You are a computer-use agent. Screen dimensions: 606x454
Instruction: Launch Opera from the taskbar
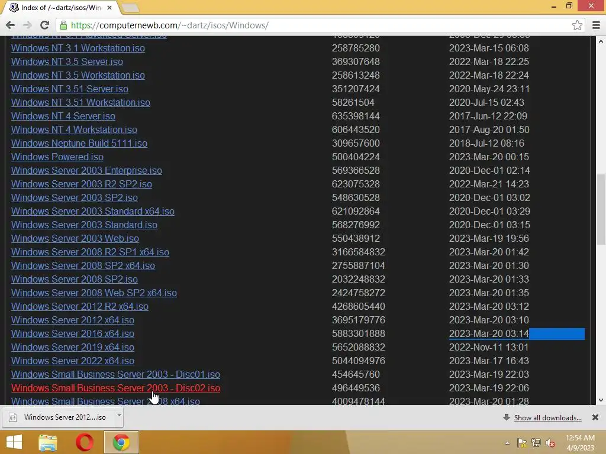[84, 442]
